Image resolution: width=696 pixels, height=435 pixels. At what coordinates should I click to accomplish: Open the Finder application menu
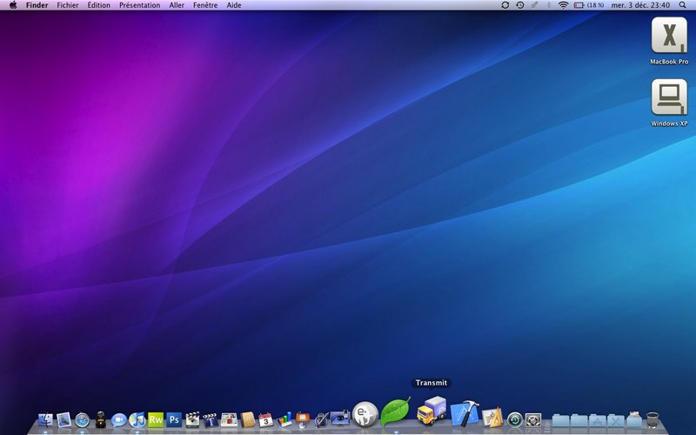[37, 5]
